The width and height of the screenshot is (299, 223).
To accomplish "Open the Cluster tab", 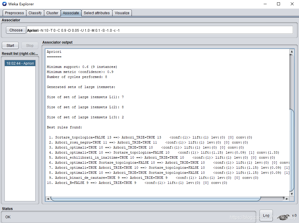I will pos(52,13).
